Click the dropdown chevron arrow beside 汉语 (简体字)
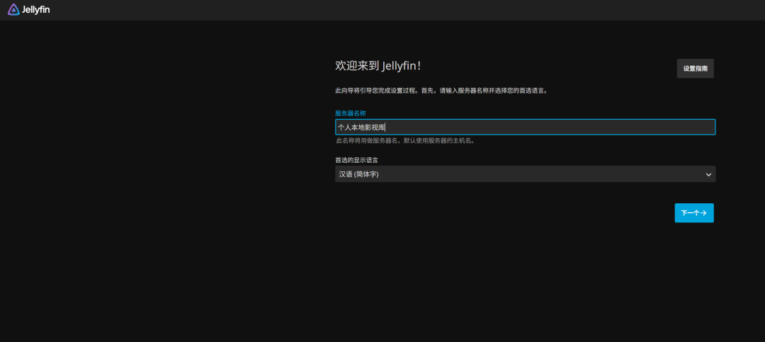The width and height of the screenshot is (765, 342). coord(708,175)
